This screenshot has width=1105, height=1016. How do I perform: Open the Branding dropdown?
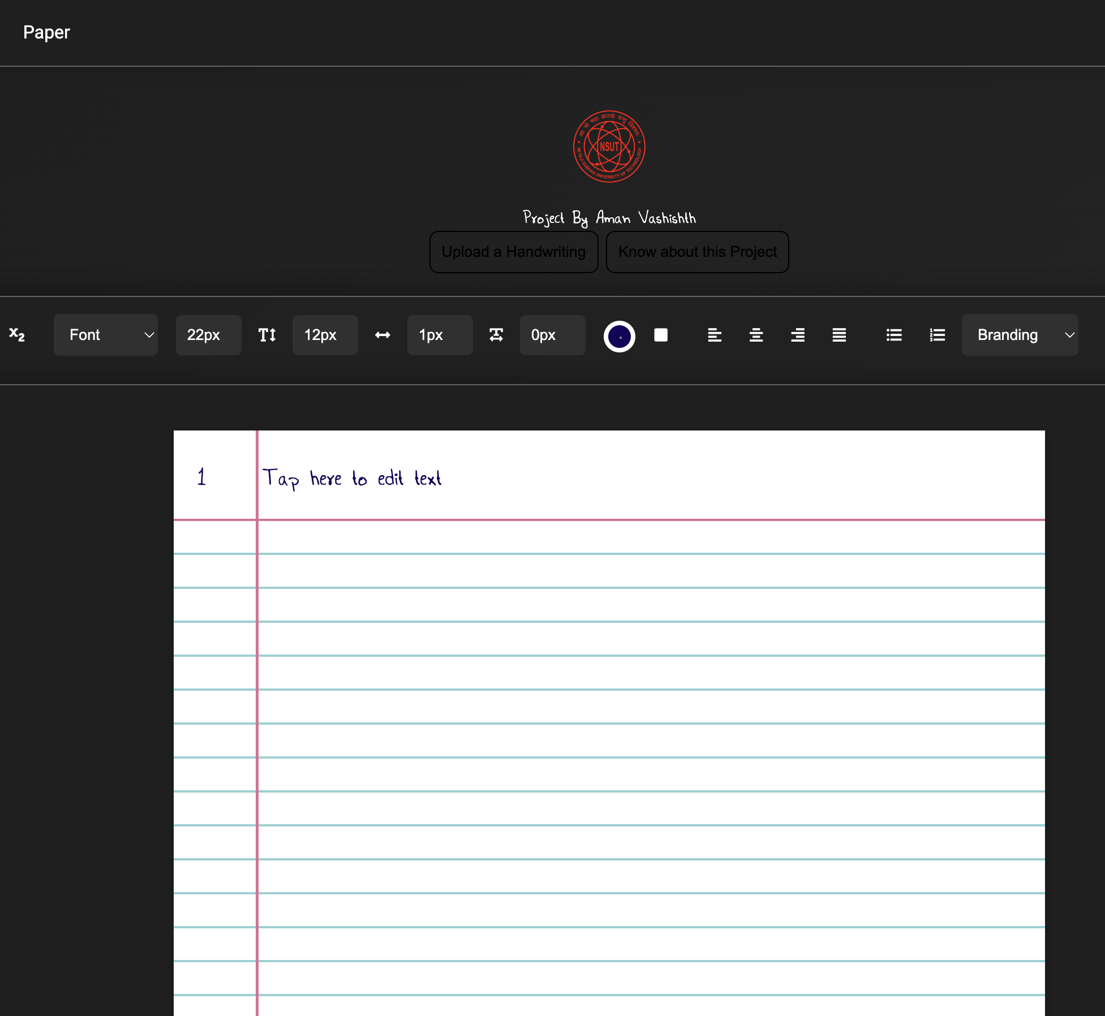pos(1020,335)
